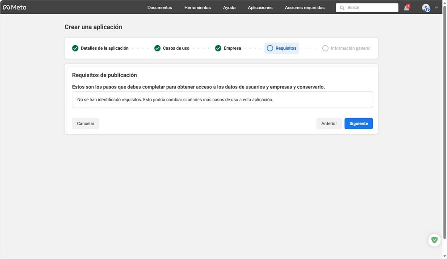Click the Facebook badge on the avatar
The image size is (447, 259).
[x=428, y=10]
